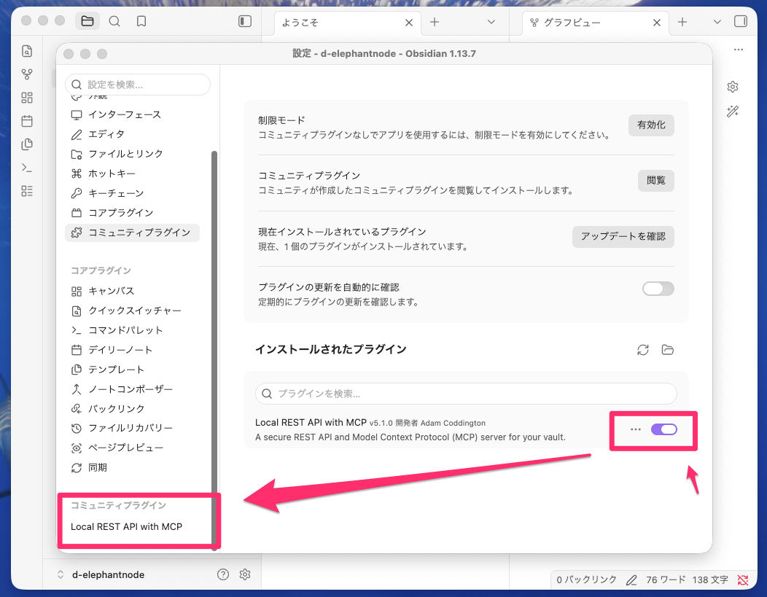Open today's daily note calendar icon
This screenshot has width=767, height=597.
click(27, 121)
